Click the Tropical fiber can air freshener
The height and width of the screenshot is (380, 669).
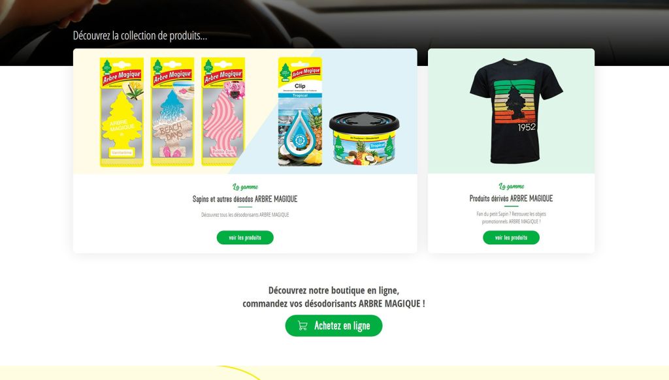[364, 138]
